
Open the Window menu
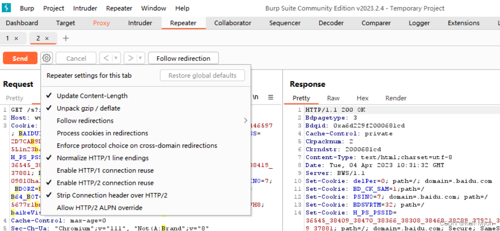154,8
